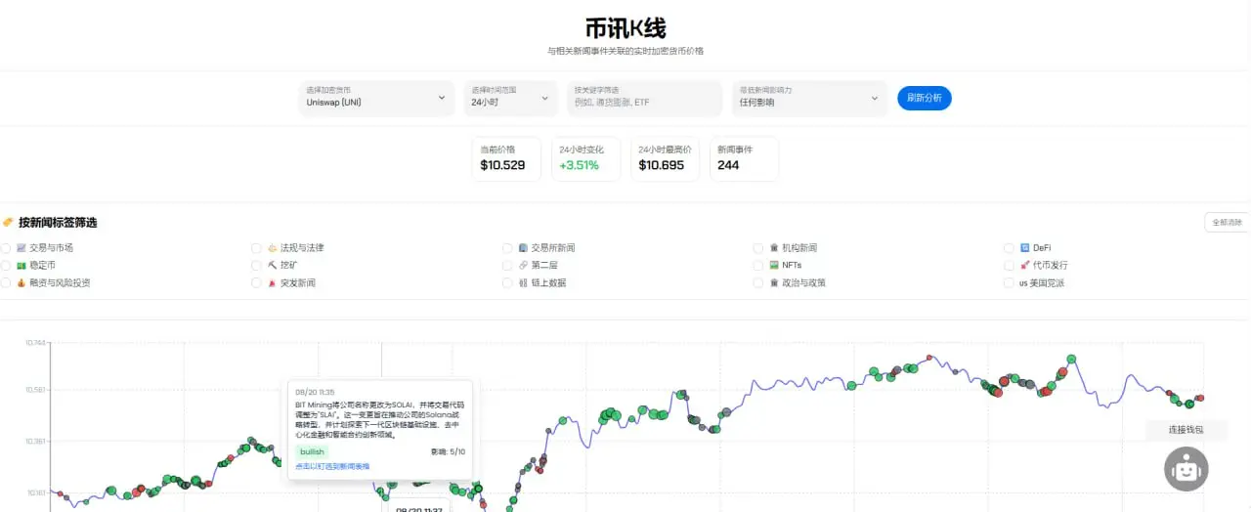Click the tag icon beside 按新闻标签筛选 heading

[8, 223]
